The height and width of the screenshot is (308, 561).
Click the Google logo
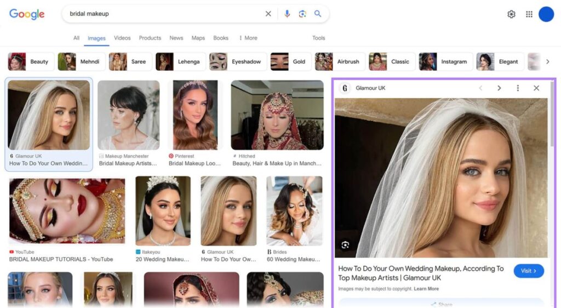click(27, 14)
